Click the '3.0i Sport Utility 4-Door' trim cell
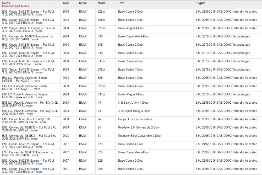The height and width of the screenshot is (175, 262). click(133, 103)
